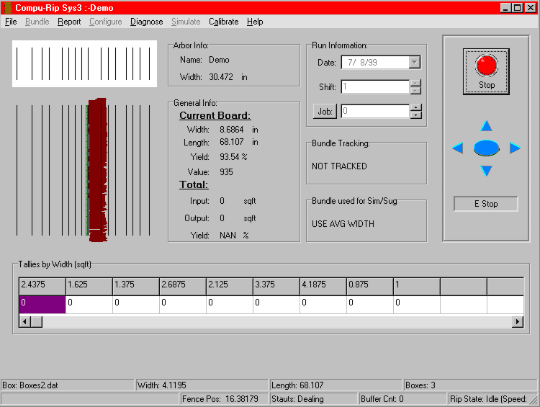This screenshot has width=540, height=407.
Task: Click the blue right arrow
Action: pos(515,148)
